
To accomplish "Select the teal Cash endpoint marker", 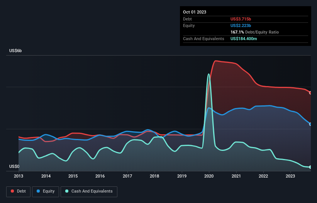I will coord(310,167).
